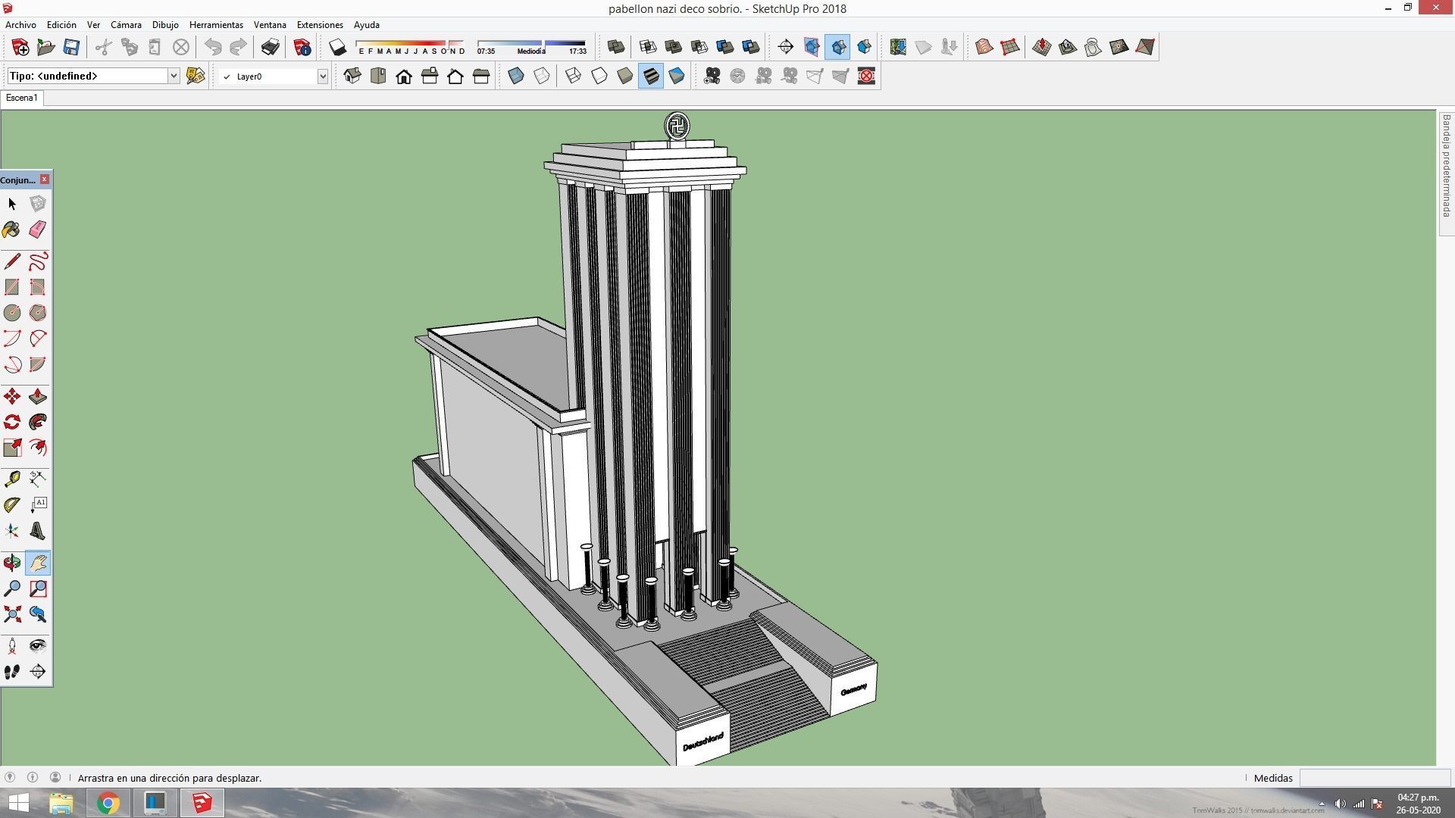Open the Tipo undefined dropdown
The height and width of the screenshot is (818, 1455).
coord(173,76)
